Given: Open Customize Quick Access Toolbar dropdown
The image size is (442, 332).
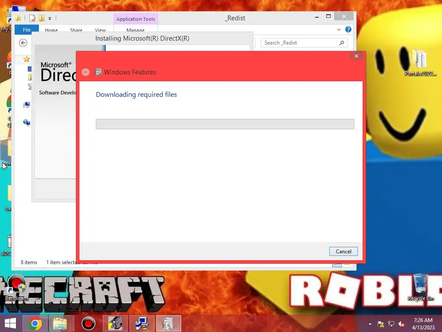Looking at the screenshot, I should (x=50, y=18).
